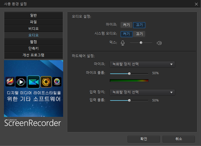This screenshot has height=146, width=201.
Task: Cancel changes with 취소 button
Action: [178, 139]
